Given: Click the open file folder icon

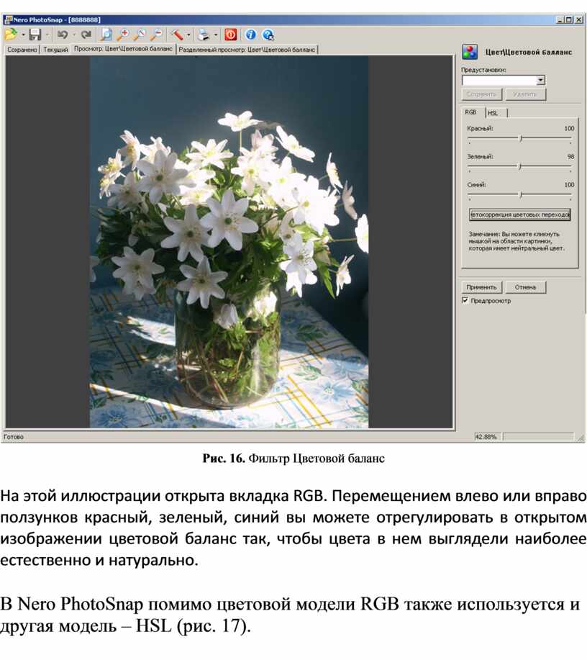Looking at the screenshot, I should pyautogui.click(x=10, y=34).
